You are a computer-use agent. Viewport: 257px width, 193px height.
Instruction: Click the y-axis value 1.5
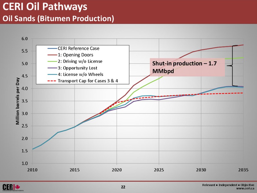pyautogui.click(x=25, y=151)
